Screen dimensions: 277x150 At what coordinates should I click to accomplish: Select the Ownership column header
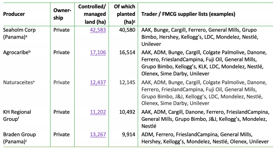(62, 14)
